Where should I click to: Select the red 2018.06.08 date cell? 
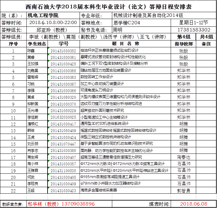193,204
